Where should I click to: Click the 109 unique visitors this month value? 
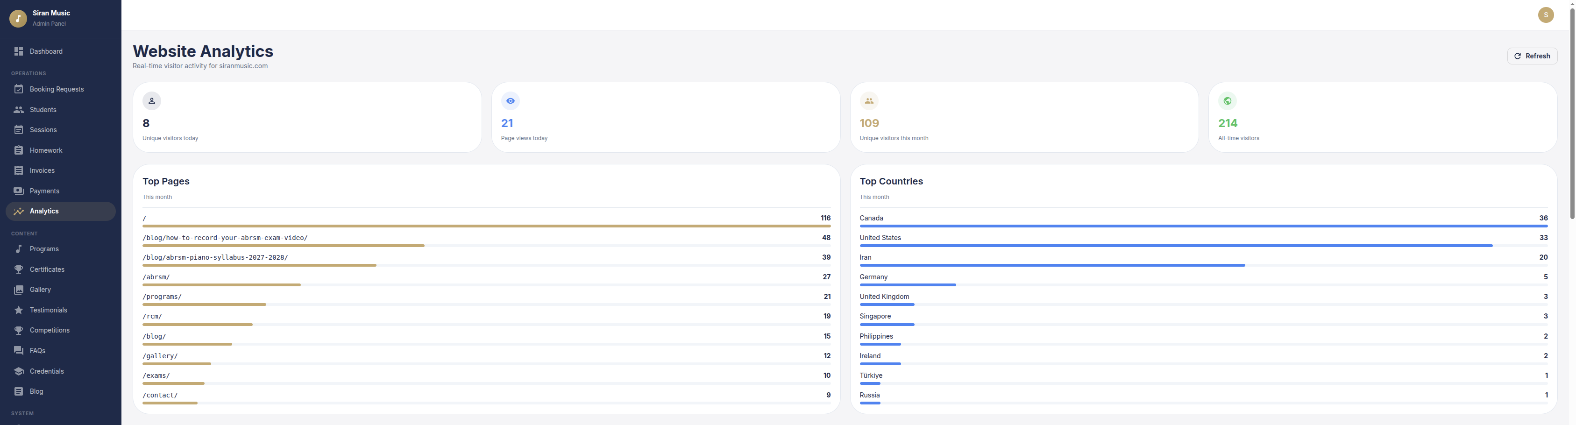(869, 123)
